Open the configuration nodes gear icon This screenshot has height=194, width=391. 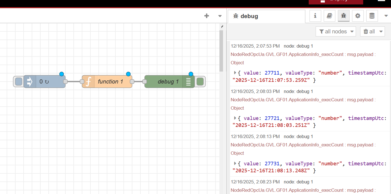pos(358,16)
